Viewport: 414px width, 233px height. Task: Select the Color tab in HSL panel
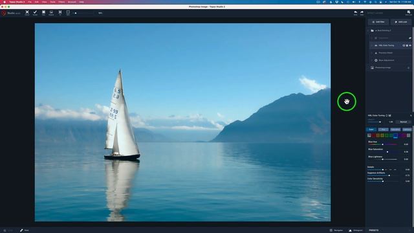coord(371,129)
